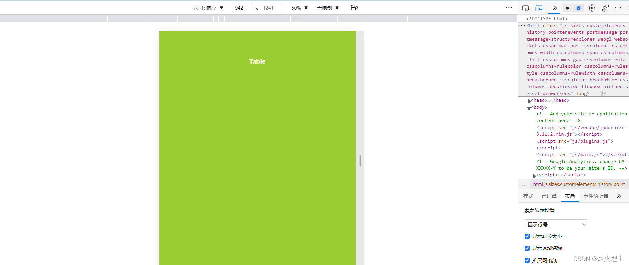Open device toolbar more options ellipsis

click(509, 8)
